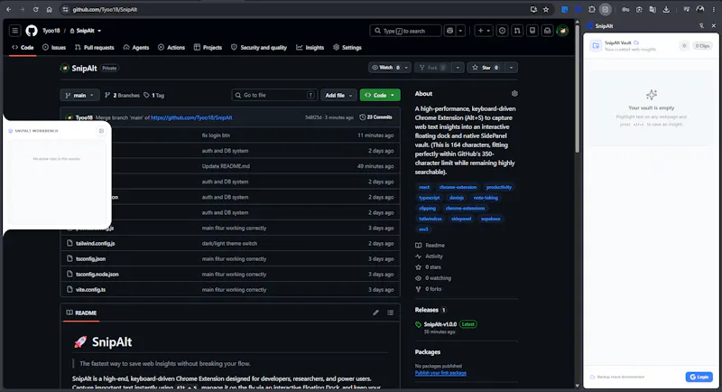The width and height of the screenshot is (722, 392).
Task: Open the README outline list icon
Action: (391, 313)
